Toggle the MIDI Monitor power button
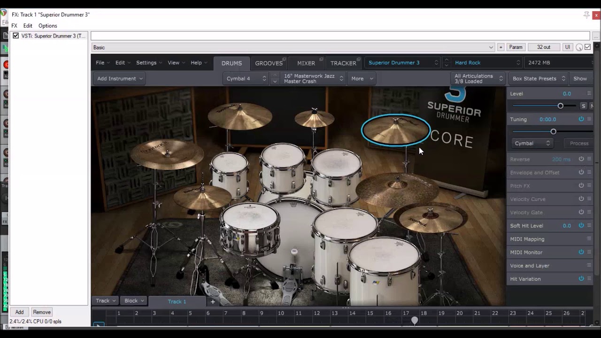Image resolution: width=601 pixels, height=338 pixels. click(x=581, y=252)
